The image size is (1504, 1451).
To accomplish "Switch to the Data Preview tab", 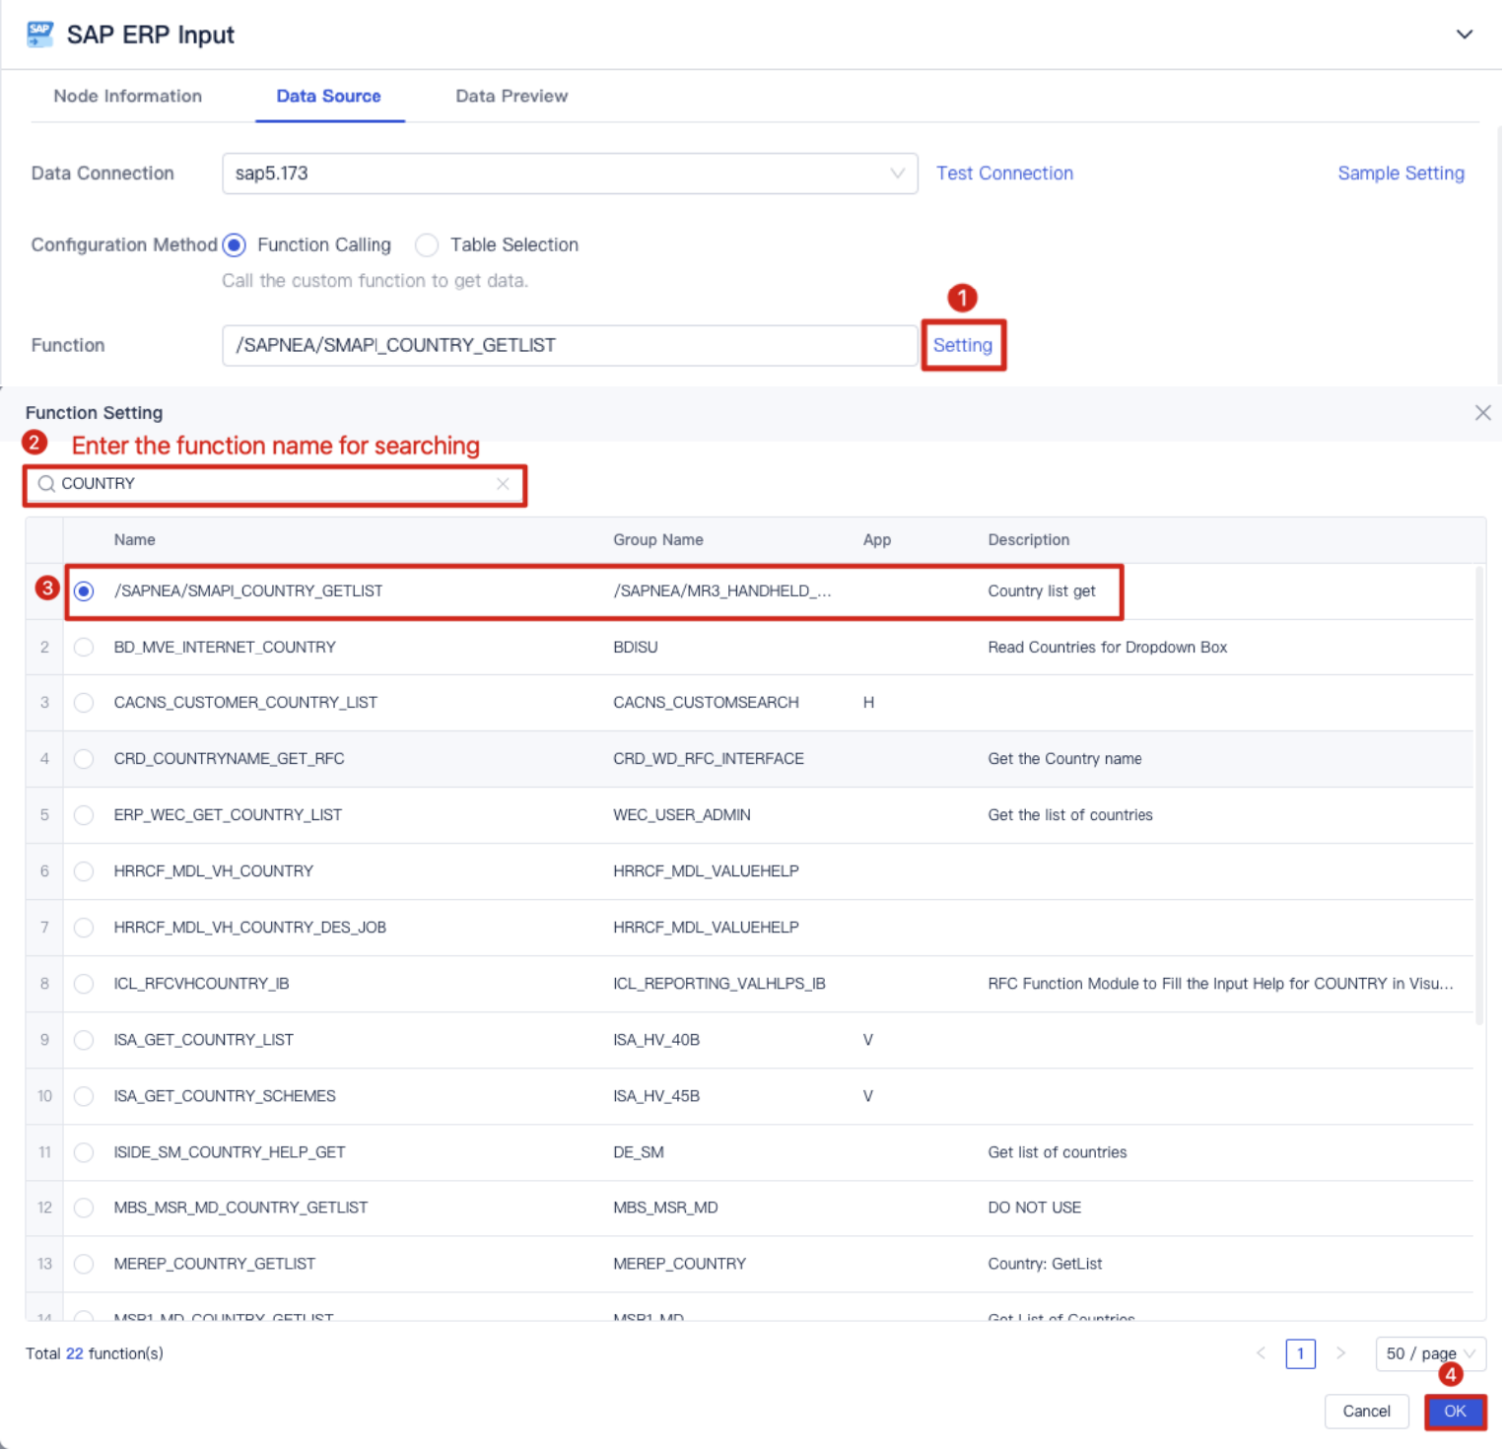I will coord(511,96).
